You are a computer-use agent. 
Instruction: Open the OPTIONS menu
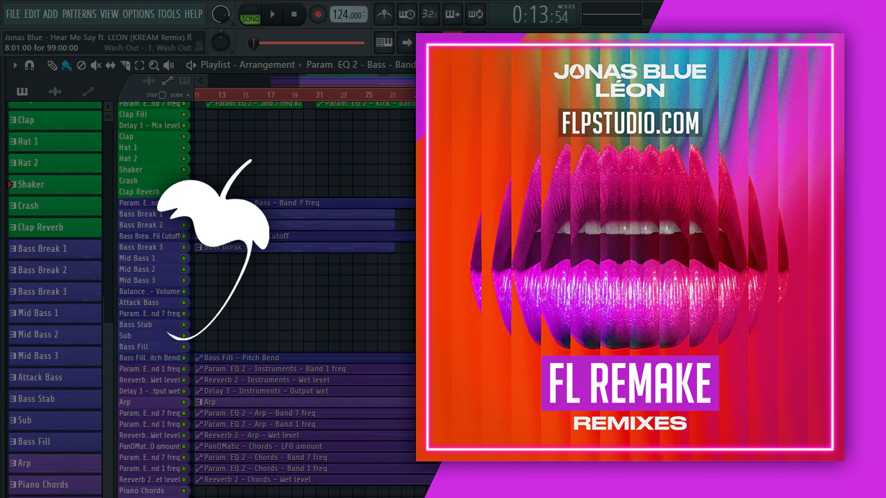(x=138, y=14)
